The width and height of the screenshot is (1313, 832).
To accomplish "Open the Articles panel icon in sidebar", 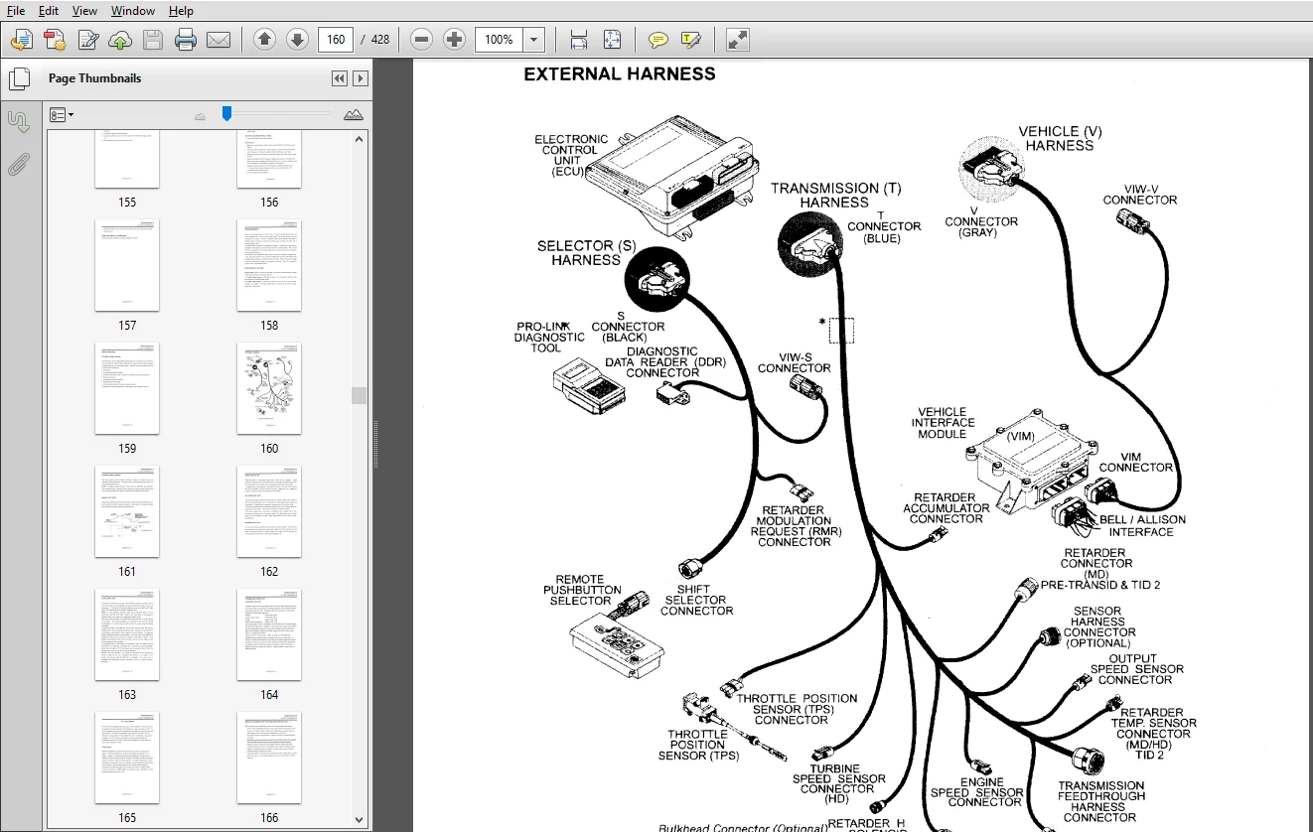I will pos(19,122).
